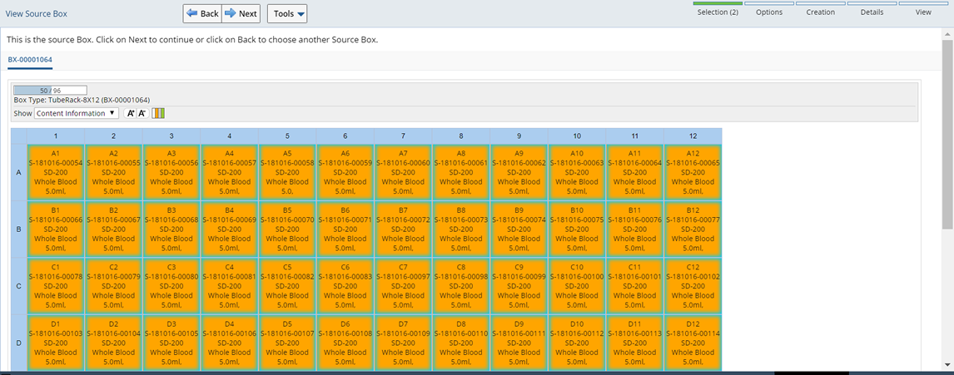Select column header 6
Image resolution: width=954 pixels, height=375 pixels.
345,136
